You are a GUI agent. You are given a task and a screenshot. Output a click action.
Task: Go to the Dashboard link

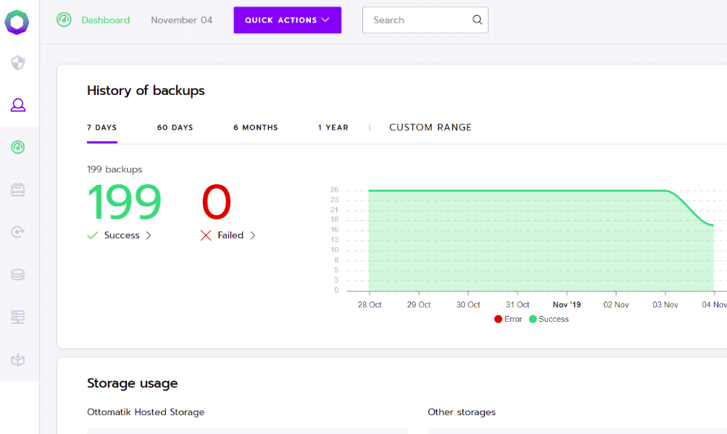point(106,20)
